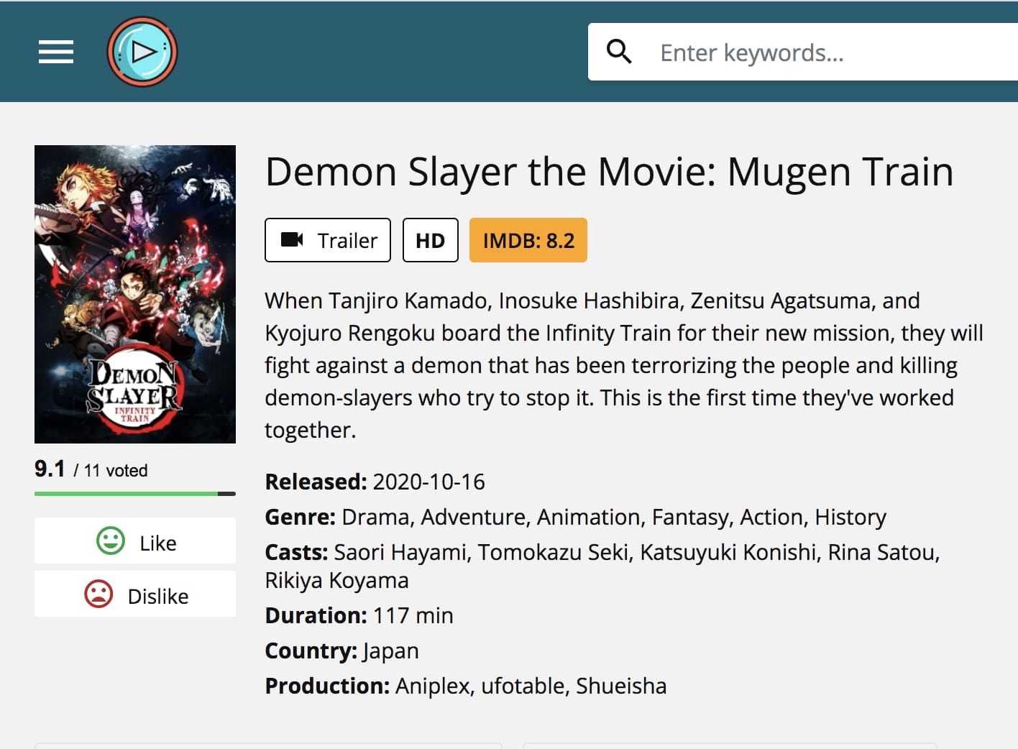Click the HD quality badge
Image resolution: width=1018 pixels, height=749 pixels.
[430, 240]
